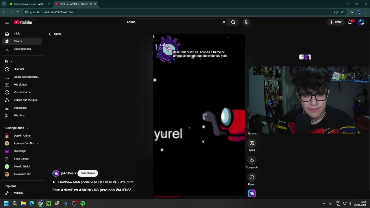Open the Windows Start menu
Screen dimensions: 370x208
click(6, 203)
